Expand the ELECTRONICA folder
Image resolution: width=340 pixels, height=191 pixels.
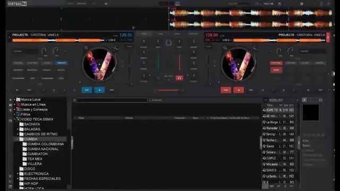(18, 173)
